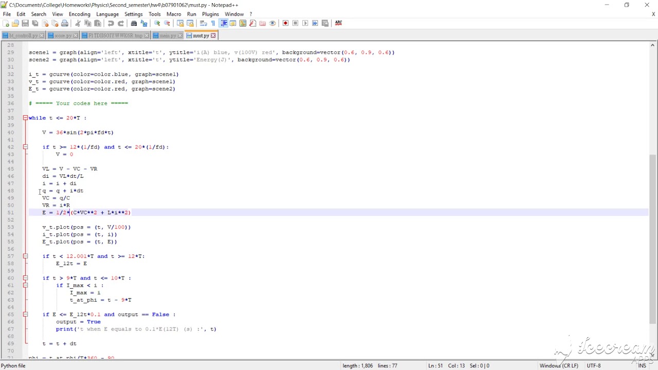The image size is (658, 370).
Task: Click the UTF-8 encoding in the status bar
Action: point(593,366)
